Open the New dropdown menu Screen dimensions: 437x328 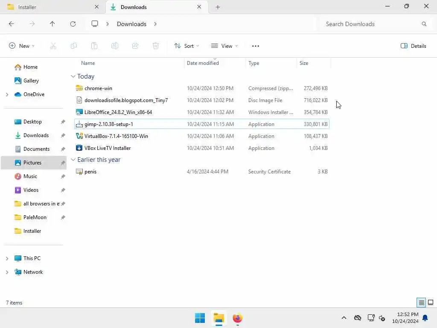point(22,46)
